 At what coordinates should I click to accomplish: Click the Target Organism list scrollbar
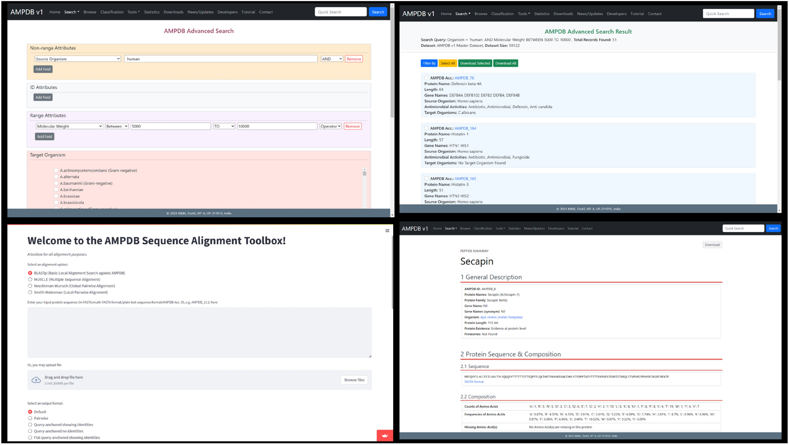[364, 174]
